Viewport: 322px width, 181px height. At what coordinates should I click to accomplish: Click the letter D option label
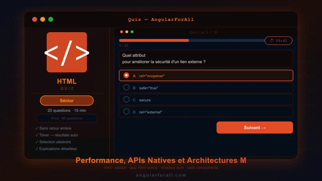tap(134, 112)
